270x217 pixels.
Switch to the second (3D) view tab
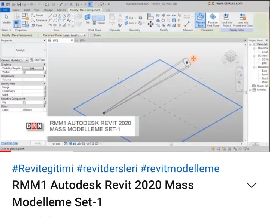pos(80,40)
